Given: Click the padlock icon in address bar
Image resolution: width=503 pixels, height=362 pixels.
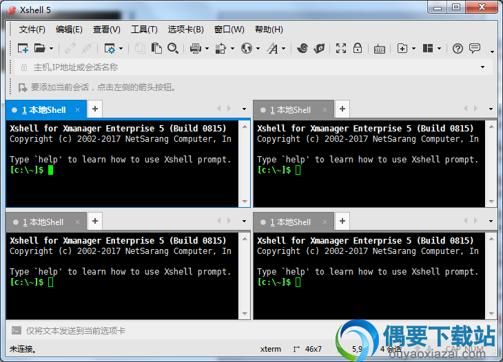Looking at the screenshot, I should click(x=23, y=67).
